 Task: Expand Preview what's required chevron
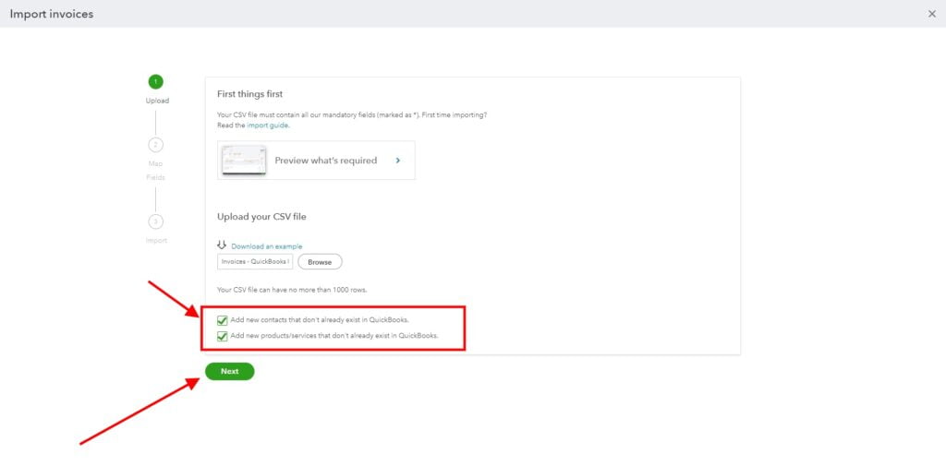coord(397,161)
